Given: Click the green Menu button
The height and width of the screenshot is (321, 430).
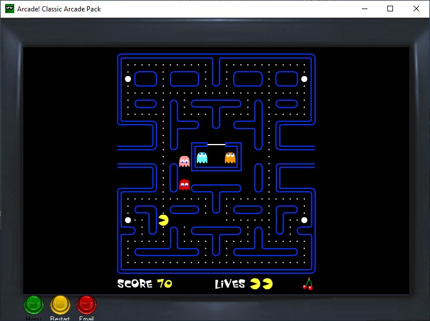Looking at the screenshot, I should coord(34,305).
